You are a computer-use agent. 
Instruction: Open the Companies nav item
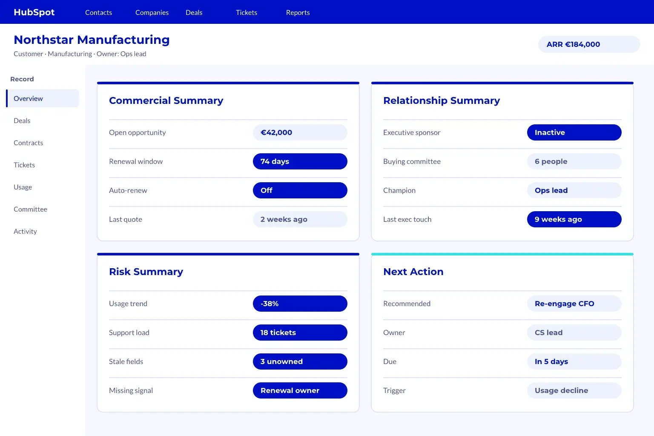[152, 12]
